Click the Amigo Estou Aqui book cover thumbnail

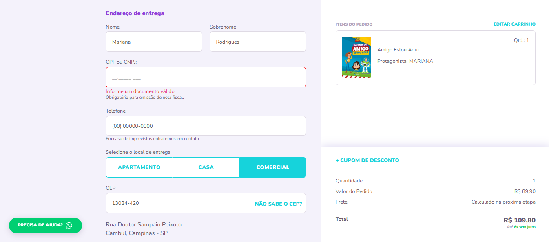click(x=356, y=57)
